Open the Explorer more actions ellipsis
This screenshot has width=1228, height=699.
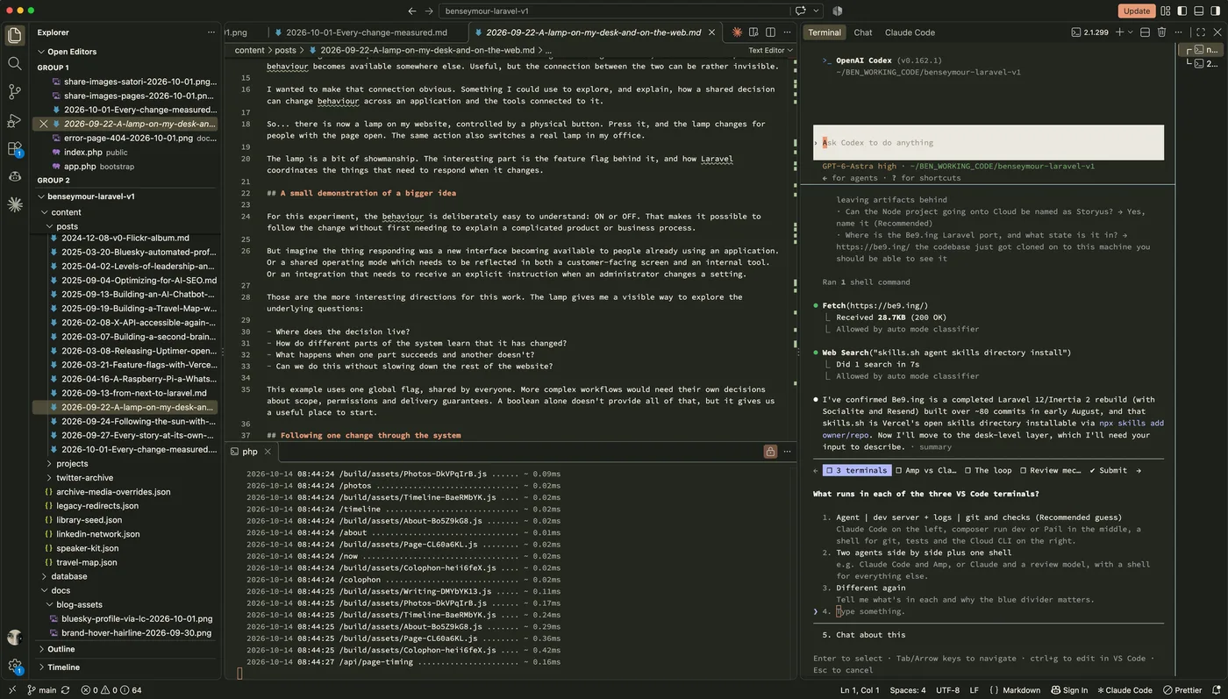click(211, 32)
